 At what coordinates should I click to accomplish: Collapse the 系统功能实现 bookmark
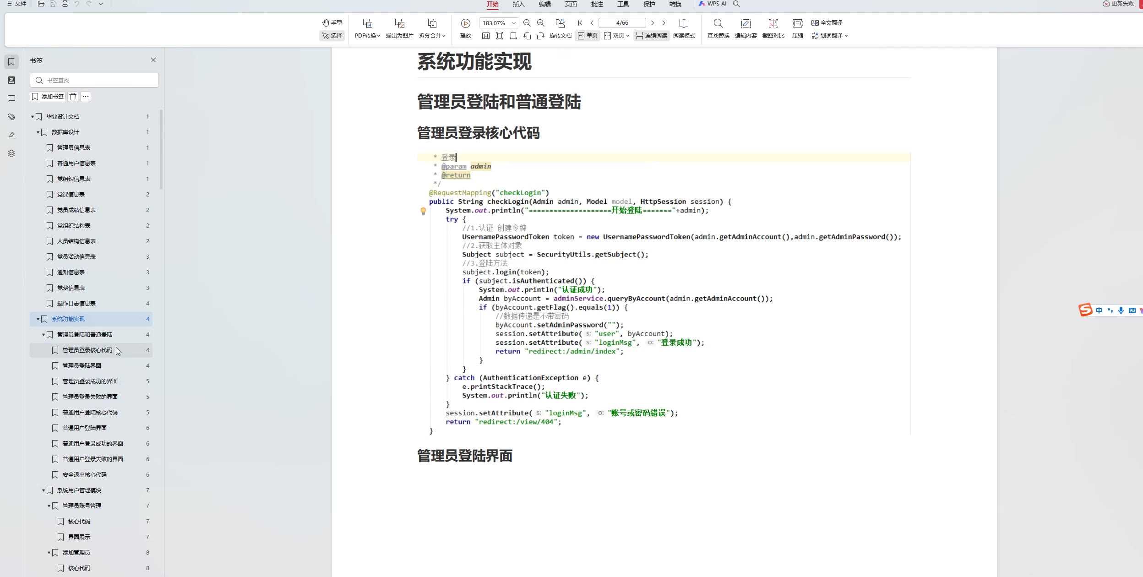point(38,319)
